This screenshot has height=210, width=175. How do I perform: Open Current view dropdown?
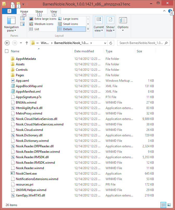point(99,26)
